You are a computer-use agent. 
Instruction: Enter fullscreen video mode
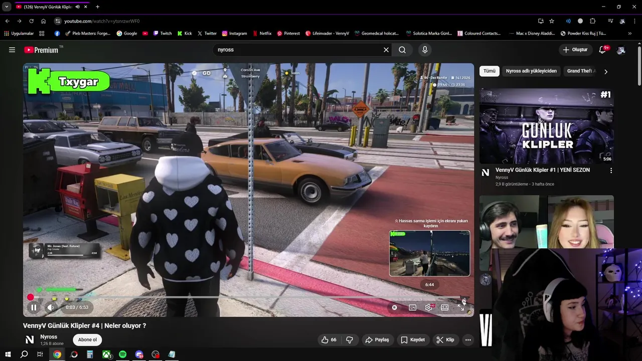461,307
